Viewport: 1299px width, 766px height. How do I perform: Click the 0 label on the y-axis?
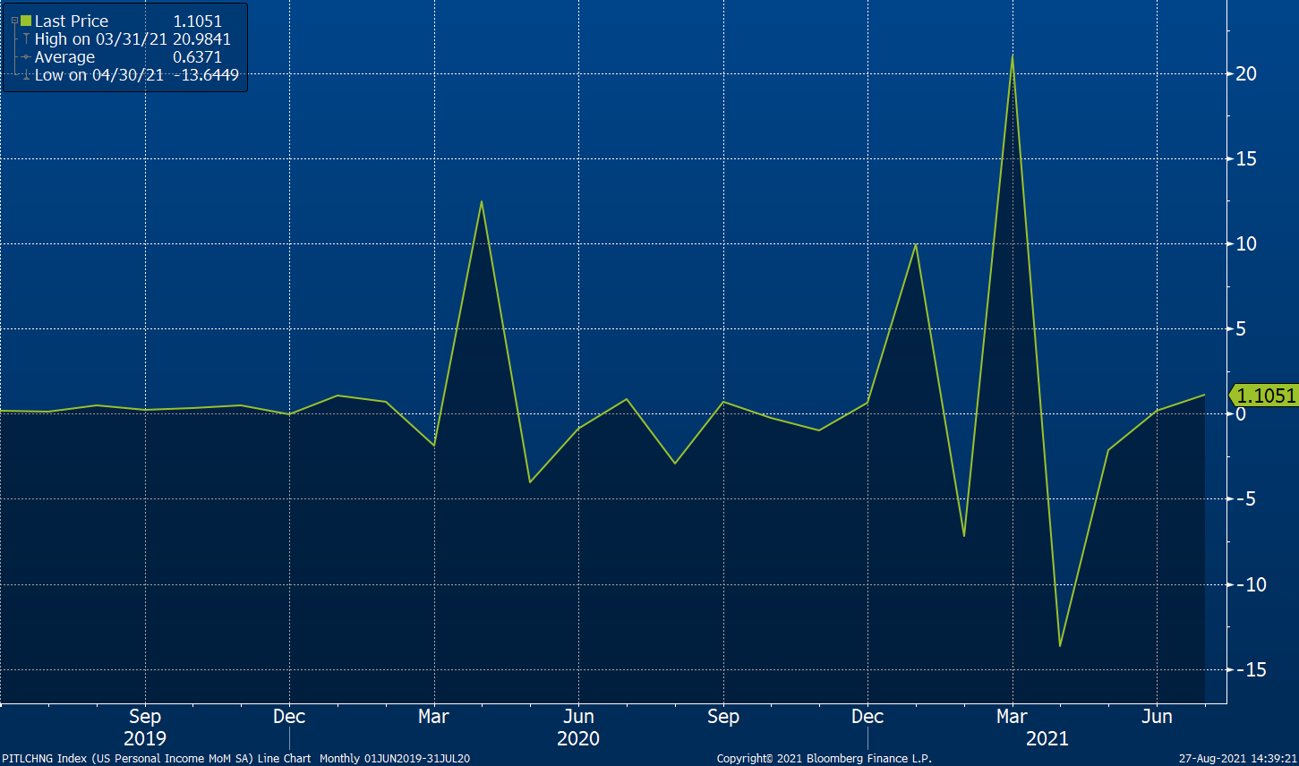coord(1240,413)
